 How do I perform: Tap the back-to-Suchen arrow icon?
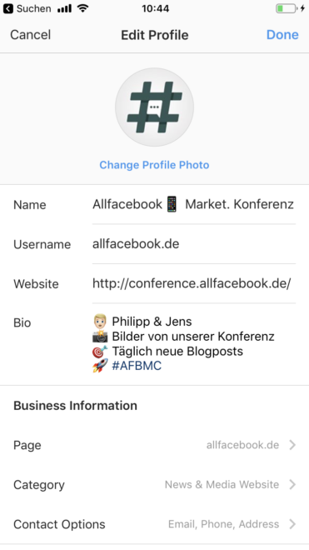click(8, 8)
